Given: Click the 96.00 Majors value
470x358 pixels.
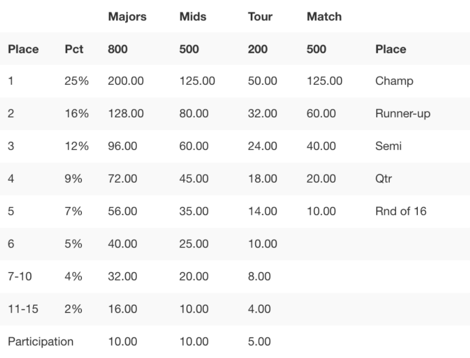Looking at the screenshot, I should click(x=122, y=146).
